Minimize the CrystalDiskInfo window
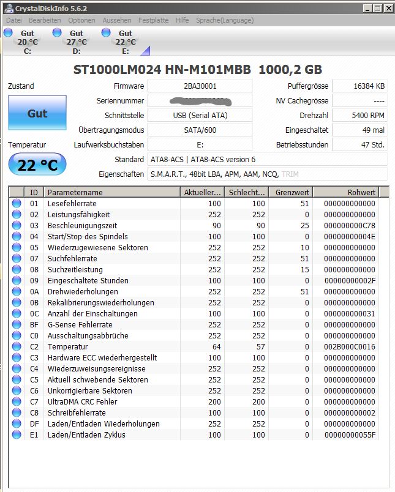This screenshot has width=395, height=492. point(367,9)
